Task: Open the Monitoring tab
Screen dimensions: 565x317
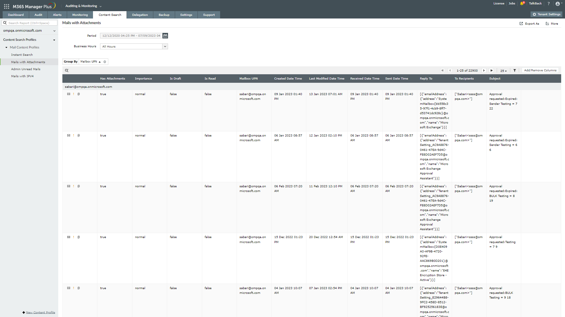Action: coord(80,15)
